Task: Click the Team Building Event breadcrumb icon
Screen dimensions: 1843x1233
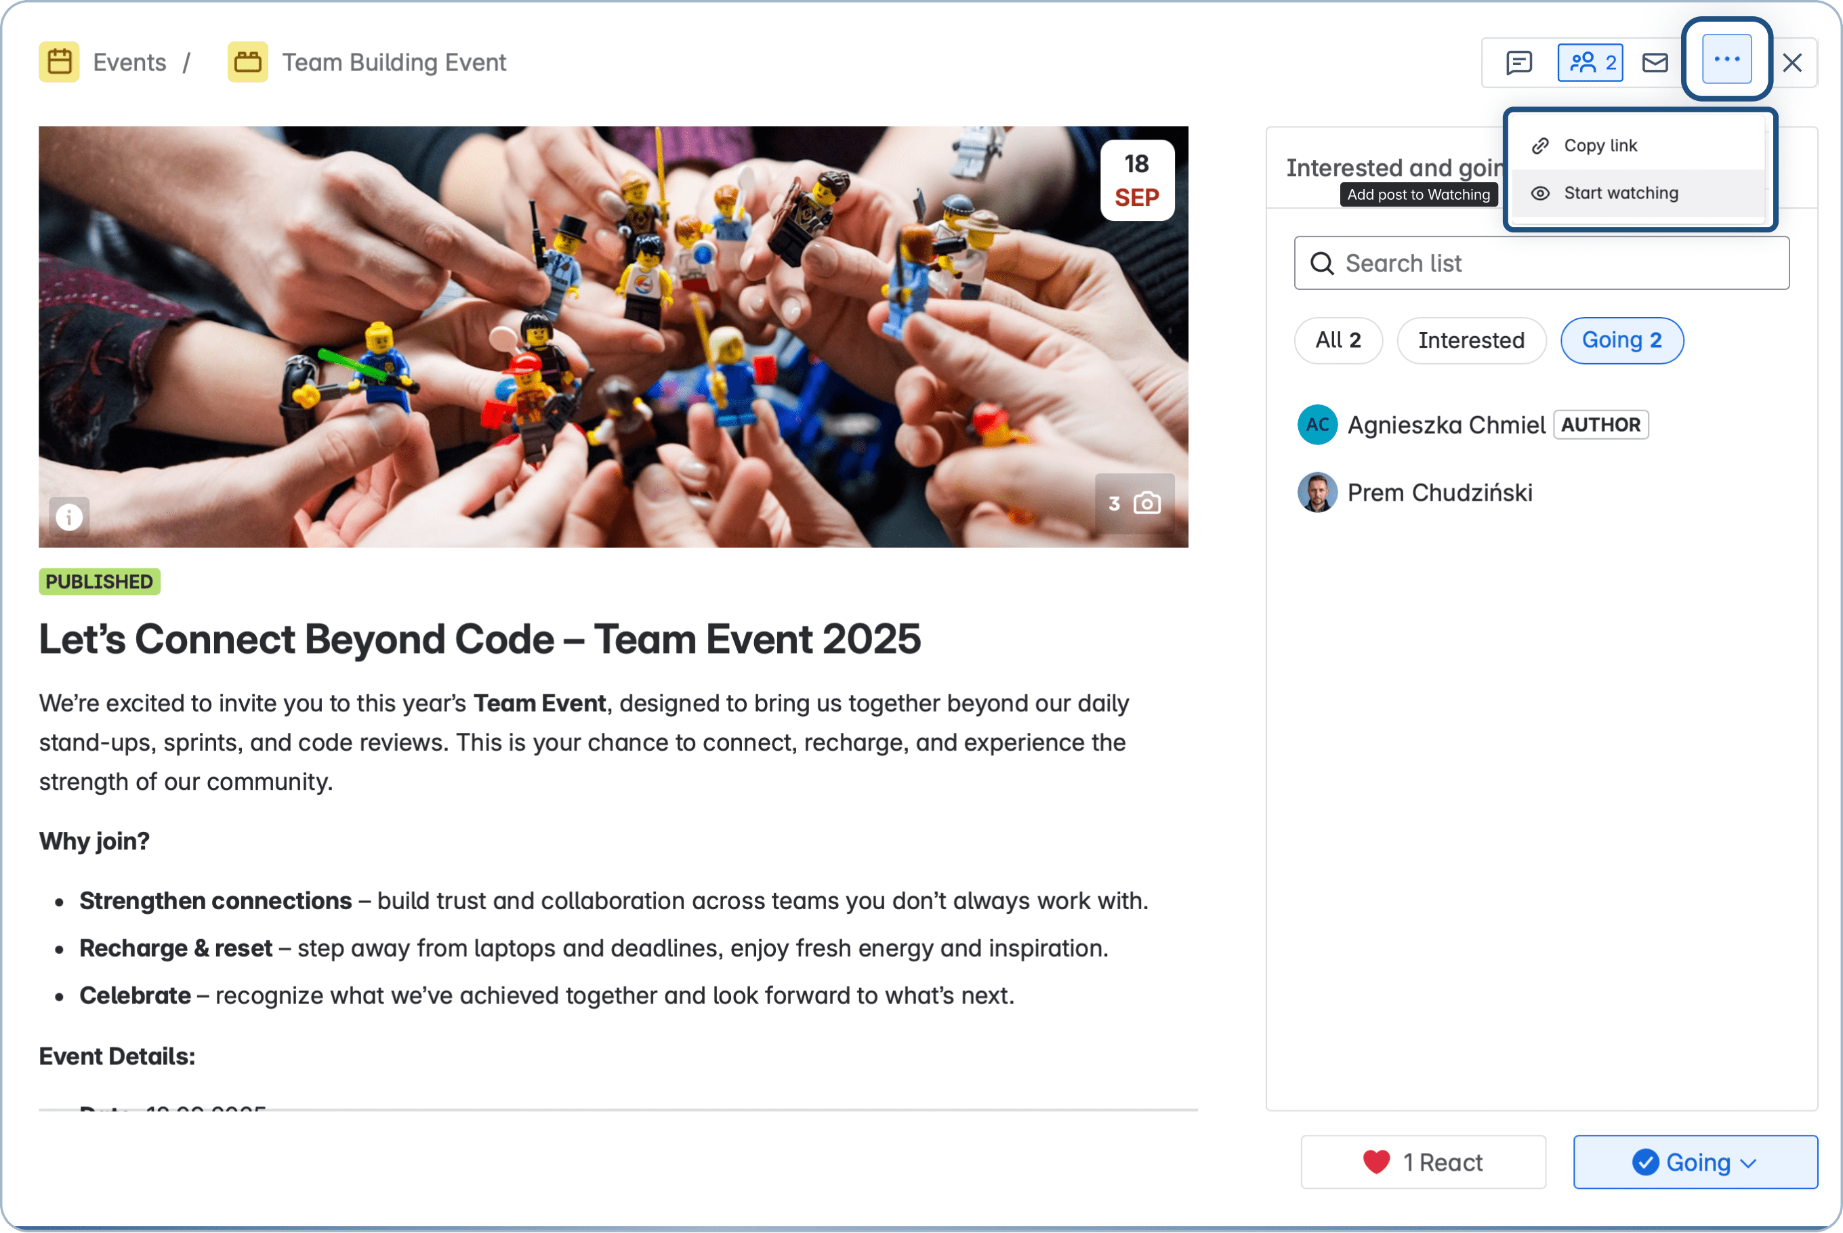Action: coord(248,62)
